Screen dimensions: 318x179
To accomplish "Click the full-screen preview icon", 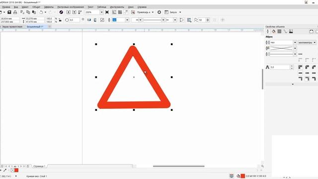I will pos(107,12).
